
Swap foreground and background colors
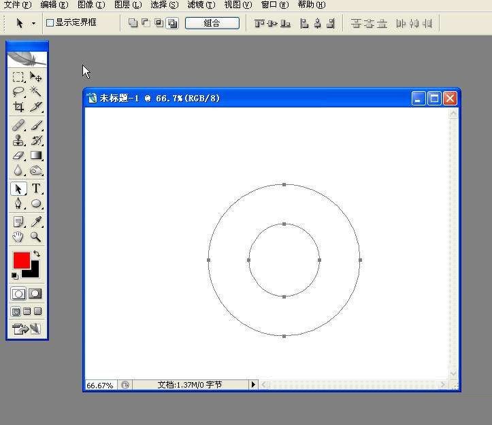pyautogui.click(x=37, y=254)
